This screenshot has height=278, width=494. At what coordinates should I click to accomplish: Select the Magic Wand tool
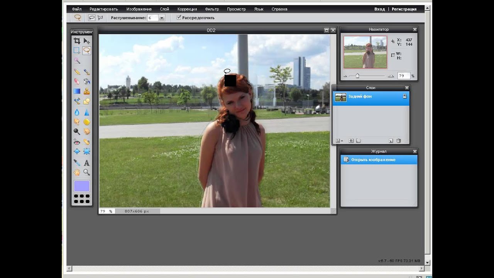[x=77, y=61]
